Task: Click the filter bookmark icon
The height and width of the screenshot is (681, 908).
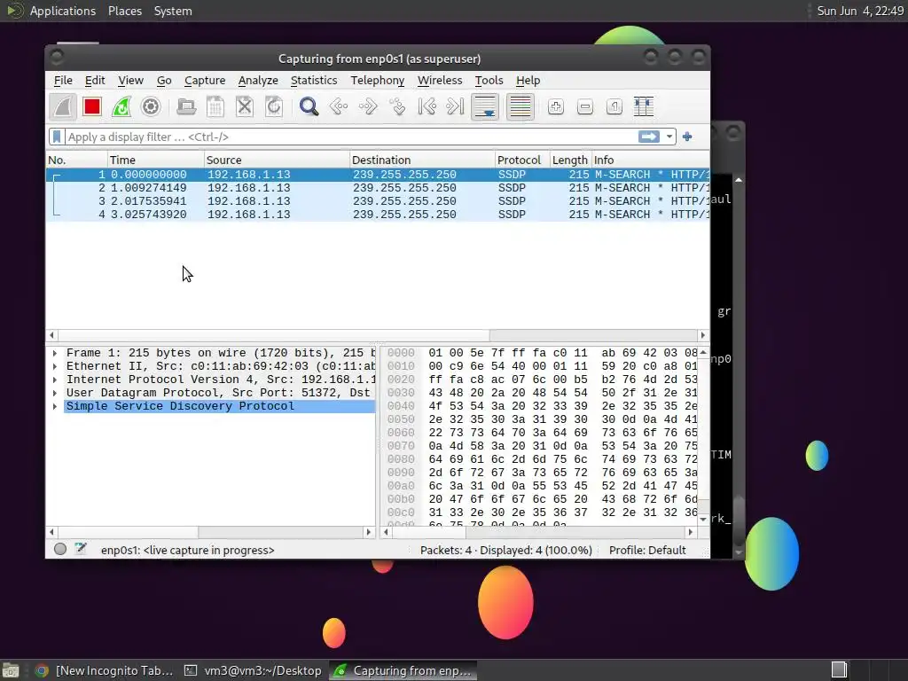Action: tap(57, 137)
